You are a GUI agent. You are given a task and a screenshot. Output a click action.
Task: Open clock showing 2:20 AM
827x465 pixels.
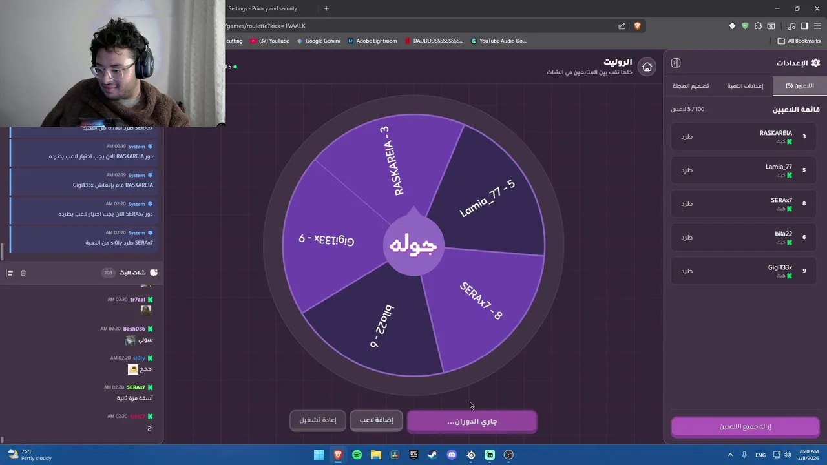pos(808,455)
